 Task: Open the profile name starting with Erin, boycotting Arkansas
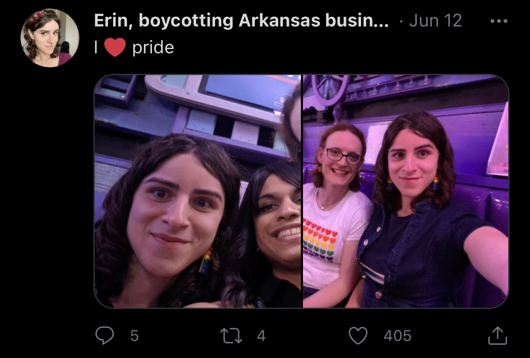[x=241, y=20]
